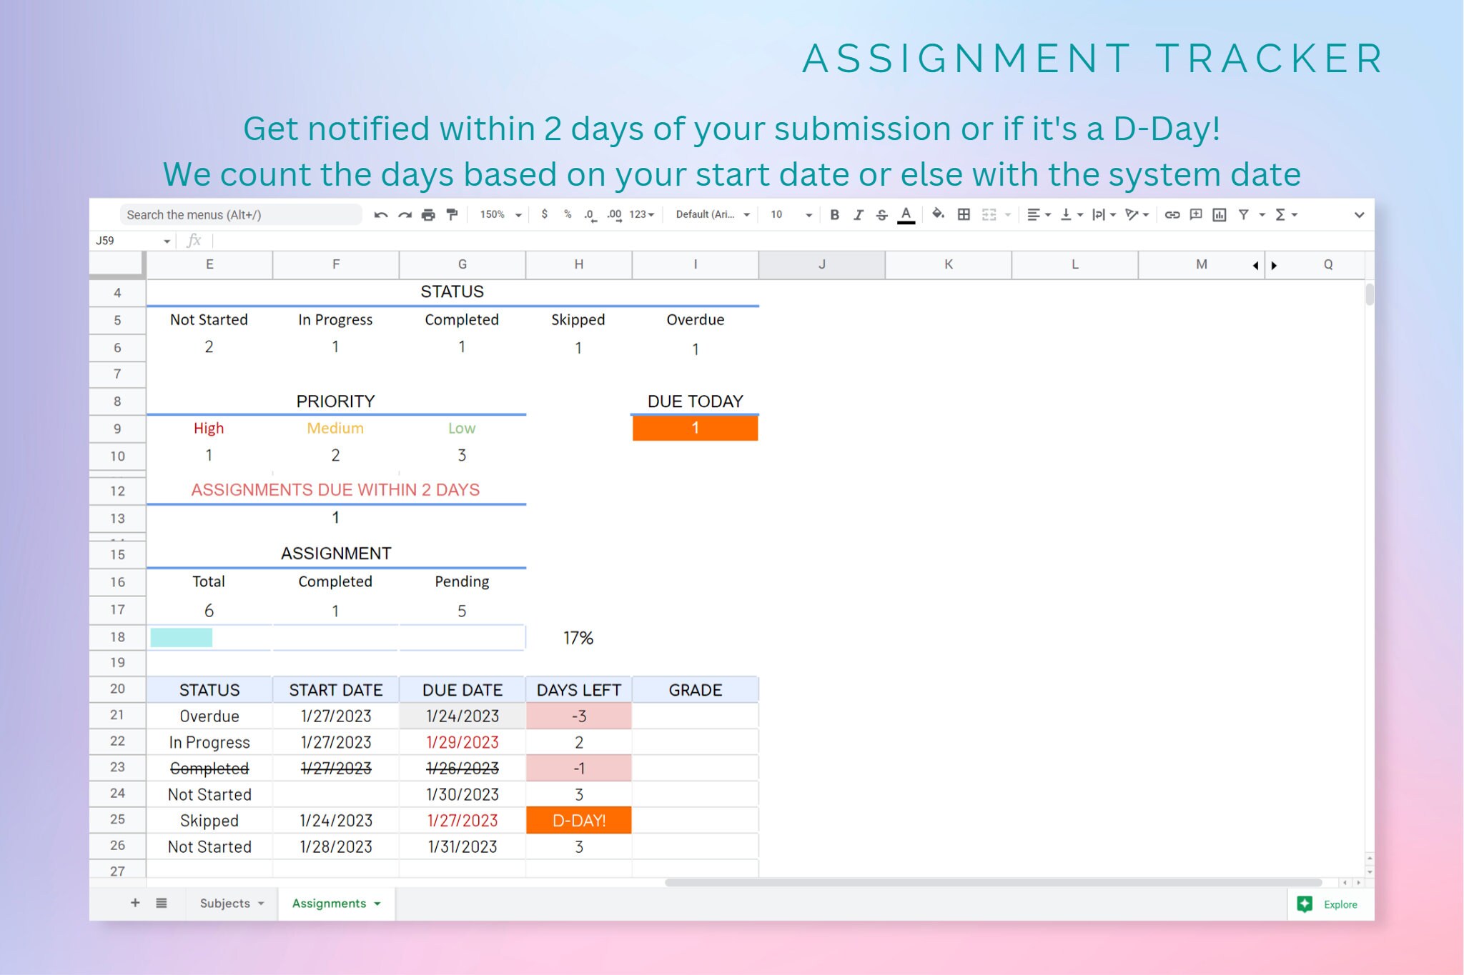Select the Print icon
The height and width of the screenshot is (975, 1464).
tap(427, 214)
